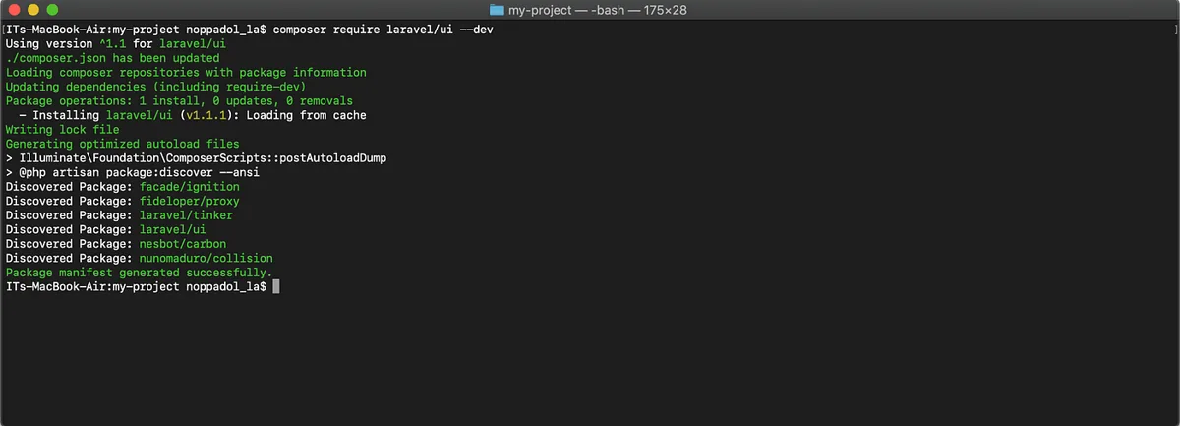This screenshot has width=1180, height=426.
Task: Click the 'nesbot/carbon' package name
Action: pyautogui.click(x=183, y=244)
